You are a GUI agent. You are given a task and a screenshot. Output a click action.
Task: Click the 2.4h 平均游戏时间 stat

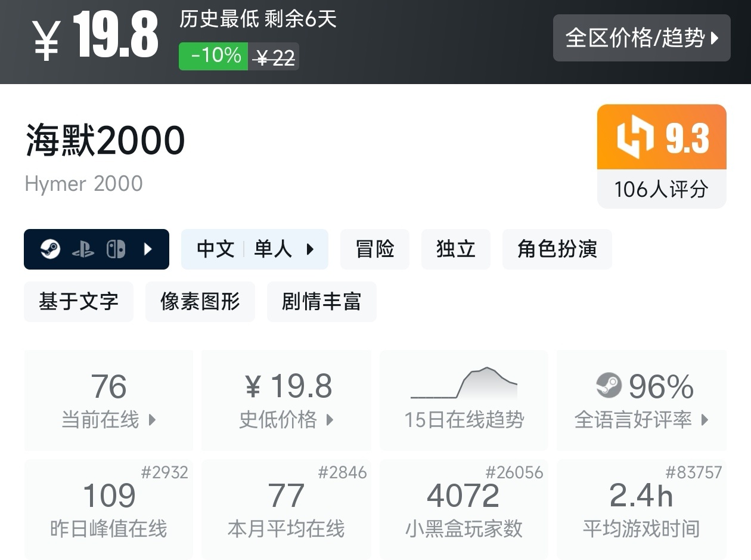[641, 509]
